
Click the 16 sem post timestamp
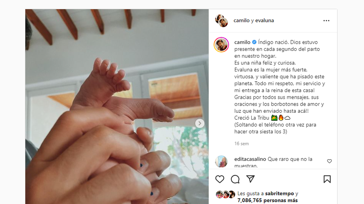[x=241, y=144]
